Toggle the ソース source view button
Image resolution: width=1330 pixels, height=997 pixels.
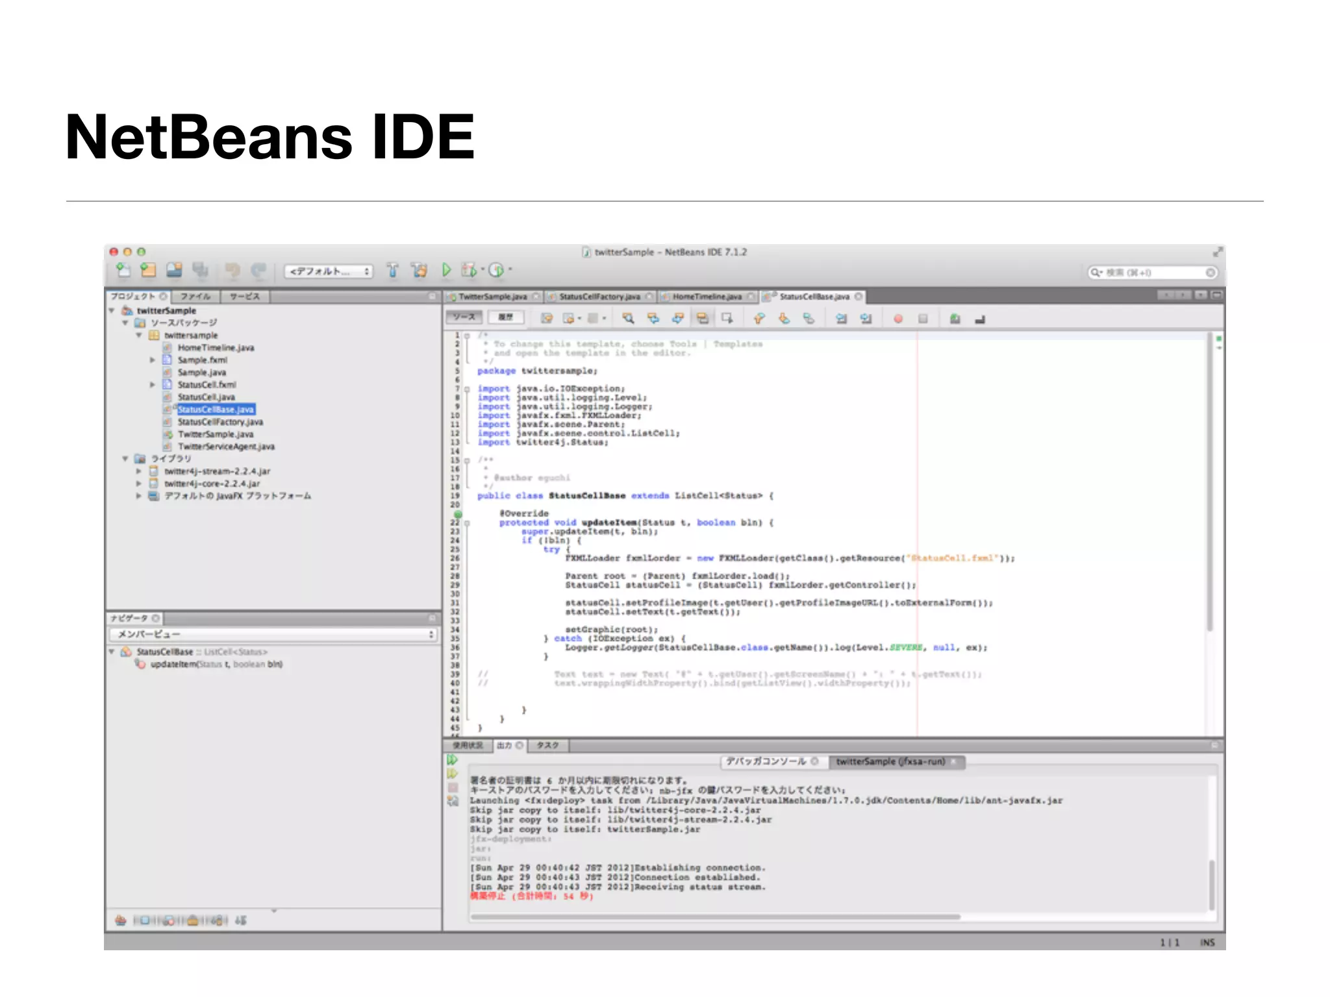click(464, 317)
